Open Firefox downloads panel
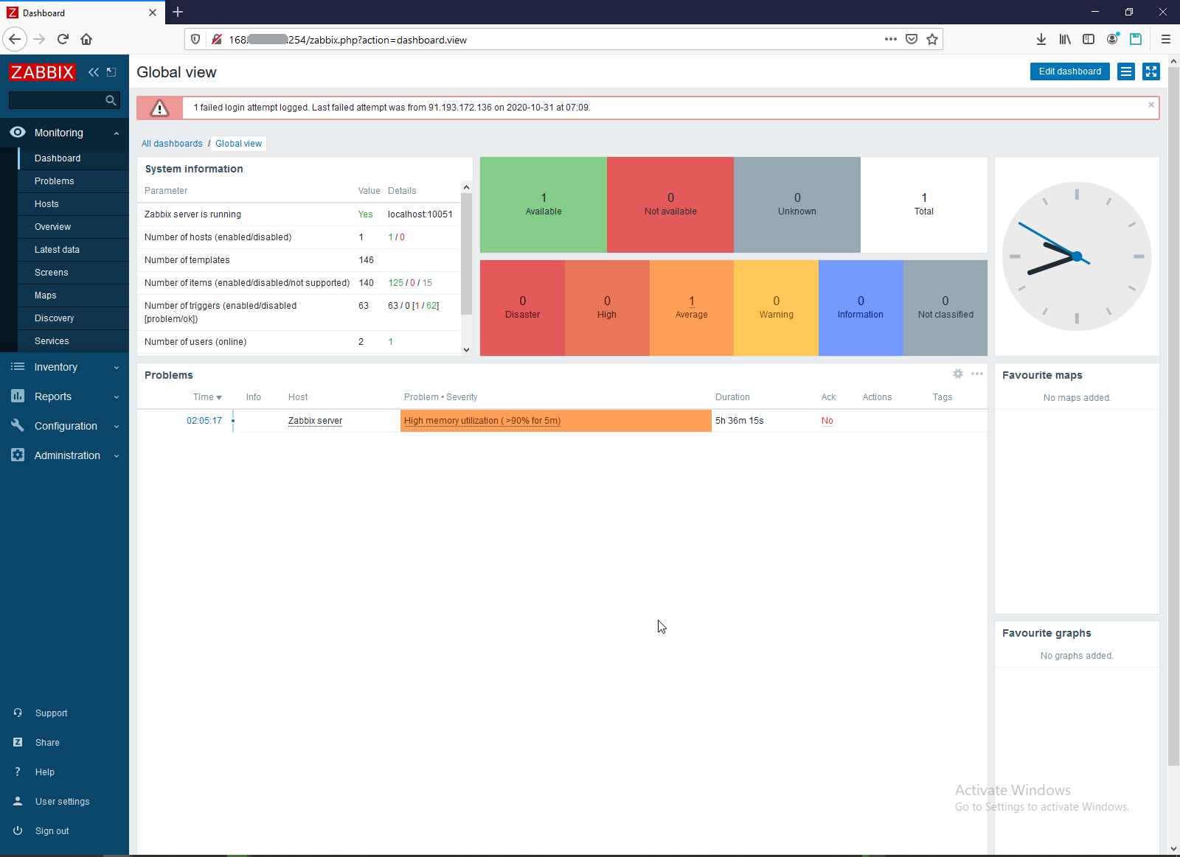Viewport: 1180px width, 857px height. (x=1041, y=39)
